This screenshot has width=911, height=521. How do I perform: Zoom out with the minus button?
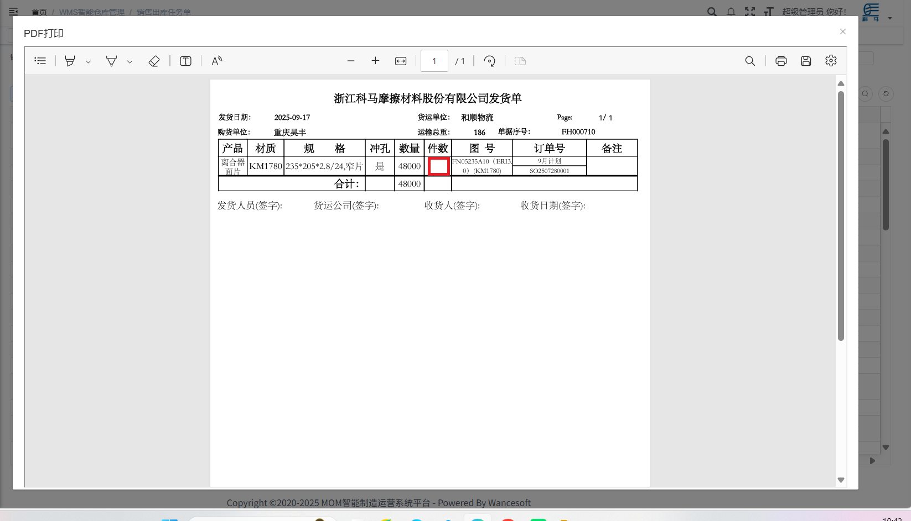pyautogui.click(x=351, y=61)
